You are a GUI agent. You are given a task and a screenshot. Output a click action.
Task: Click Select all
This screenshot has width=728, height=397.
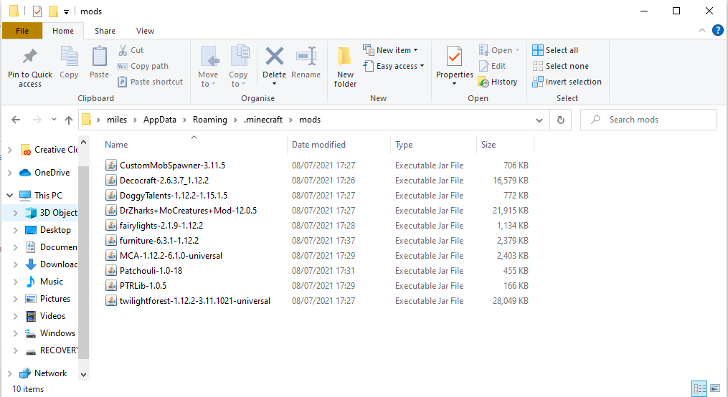(555, 50)
